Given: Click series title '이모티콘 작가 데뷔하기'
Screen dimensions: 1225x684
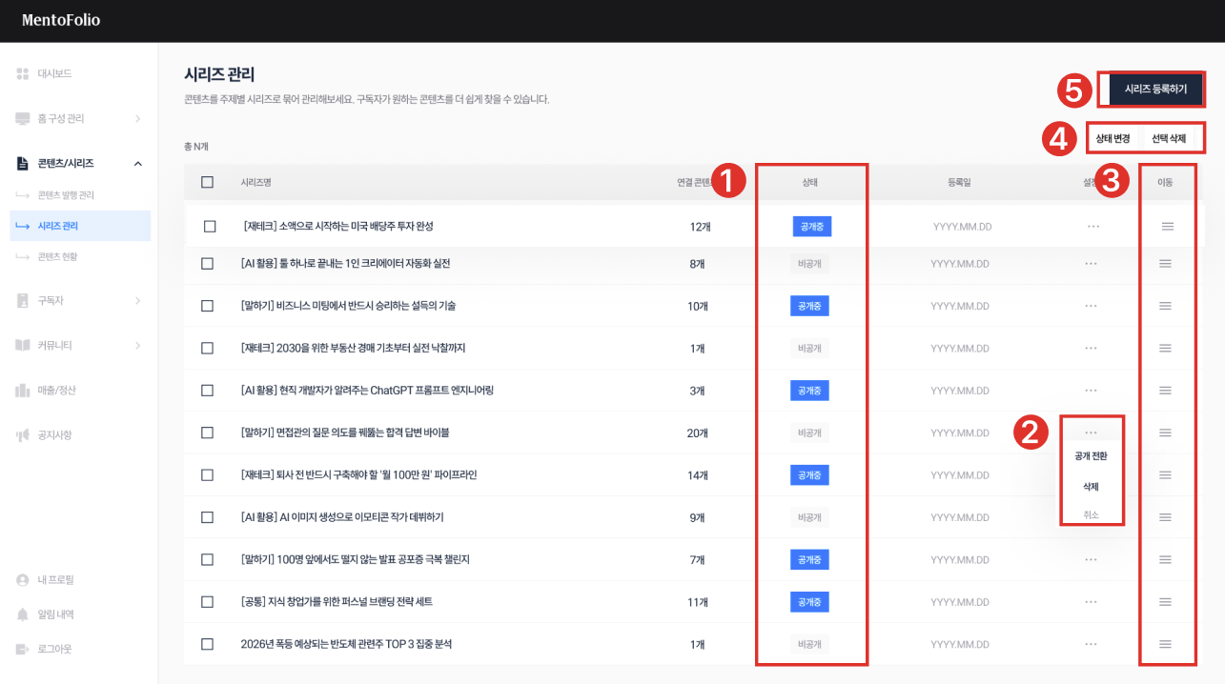Looking at the screenshot, I should point(342,517).
